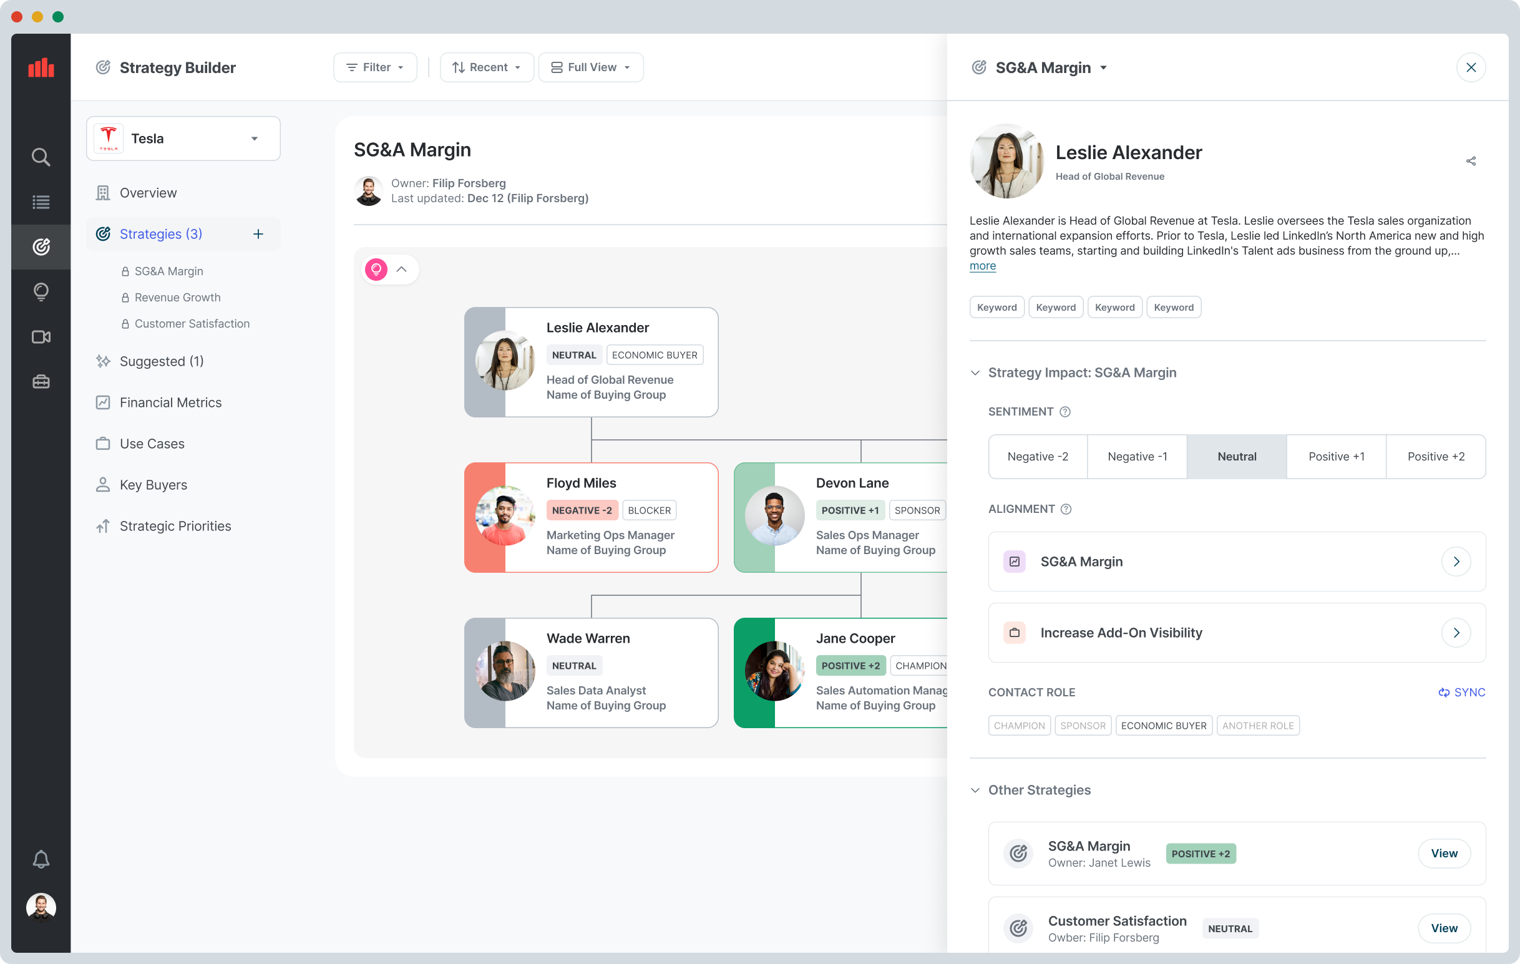Collapse the insights chevron on org chart
The height and width of the screenshot is (964, 1520).
tap(401, 270)
